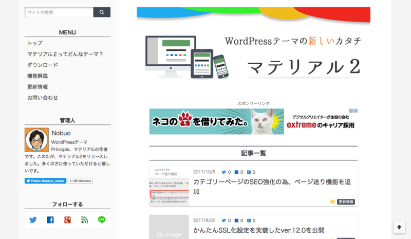Click the back-to-top arrow button
This screenshot has width=411, height=239.
(x=399, y=227)
